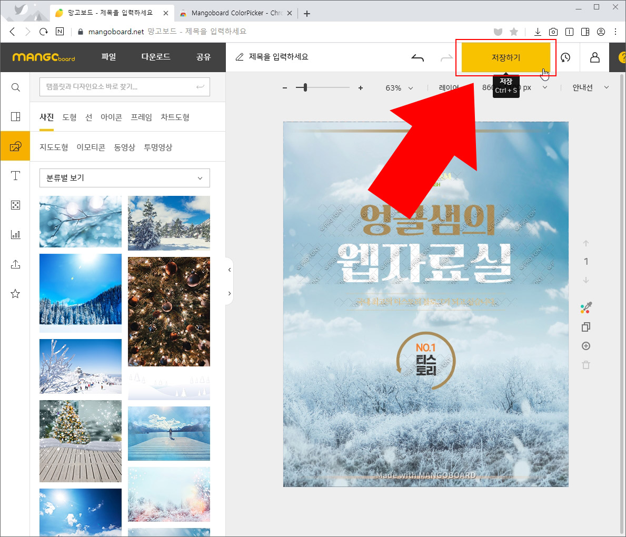Open the version history clock icon
Screen dimensions: 626x537
point(565,57)
